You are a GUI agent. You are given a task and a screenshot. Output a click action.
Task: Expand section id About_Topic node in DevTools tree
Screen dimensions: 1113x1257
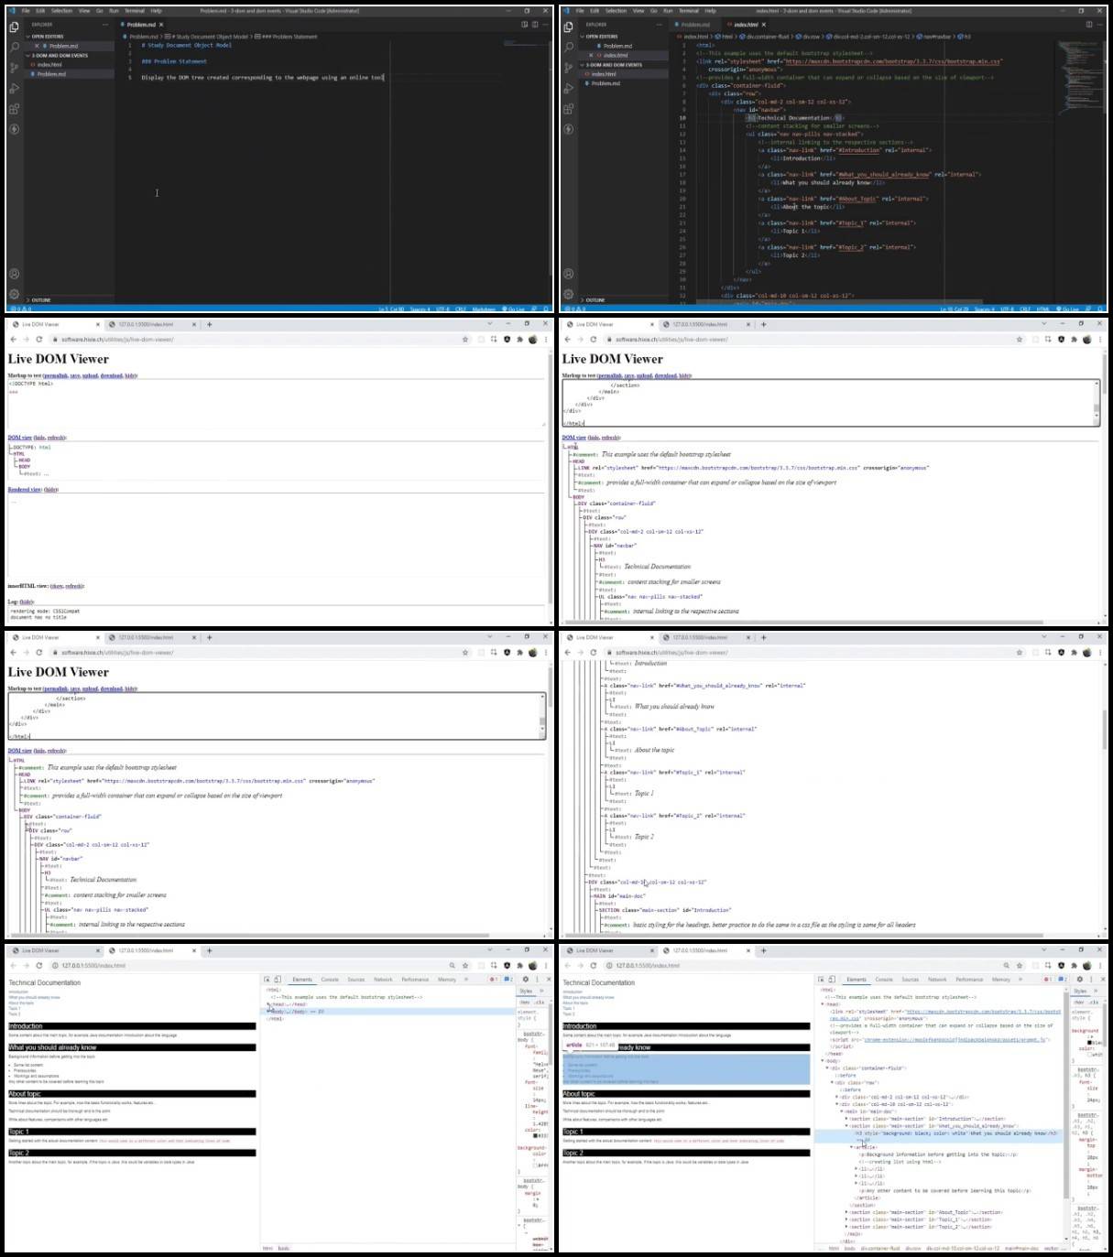coord(846,1212)
